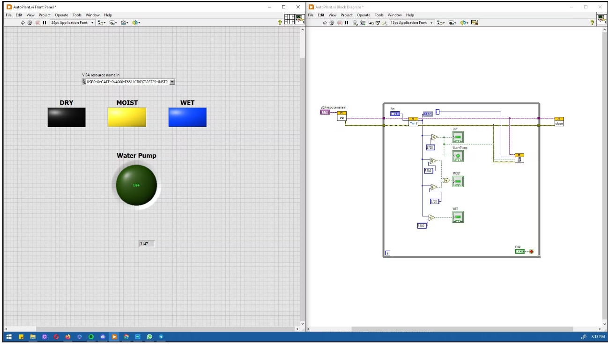Viewport: 608px width, 348px height.
Task: Click the VI icon in Block Diagram corner
Action: pos(602,19)
